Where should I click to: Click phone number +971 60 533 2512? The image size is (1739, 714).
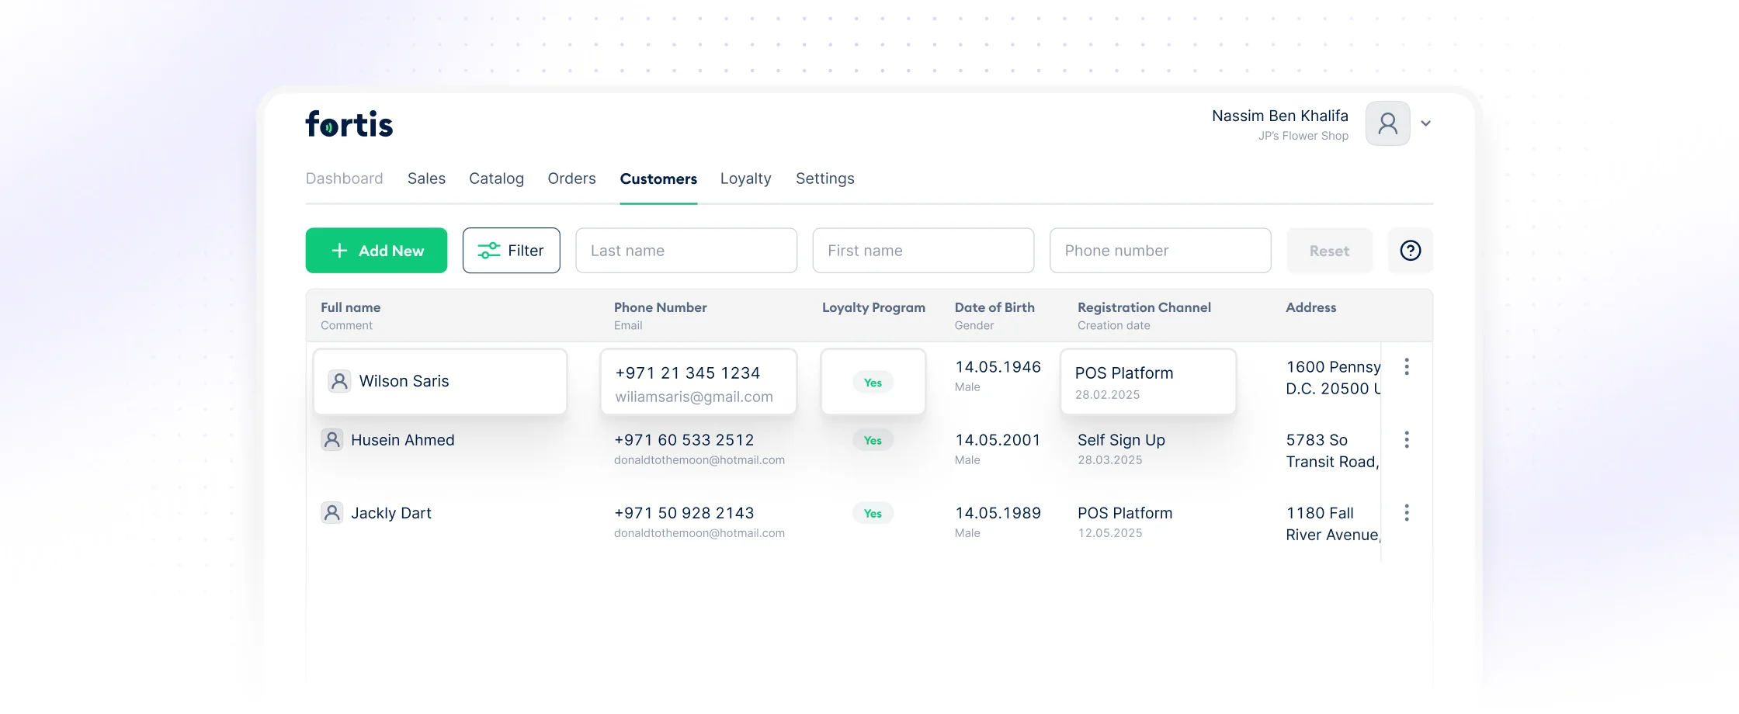[683, 440]
